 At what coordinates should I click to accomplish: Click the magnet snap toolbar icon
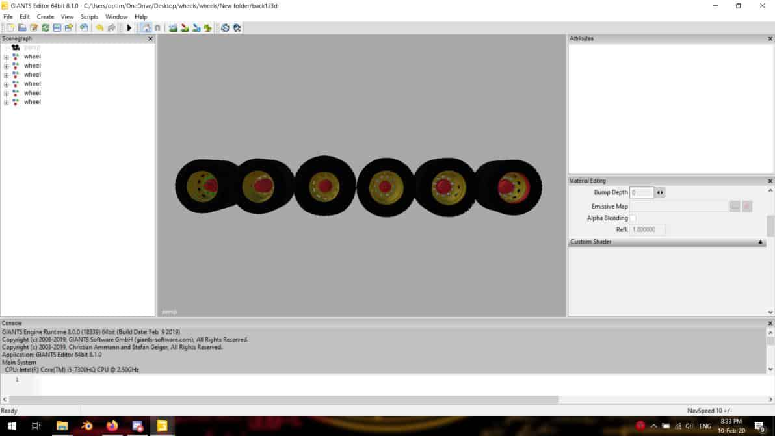click(157, 28)
